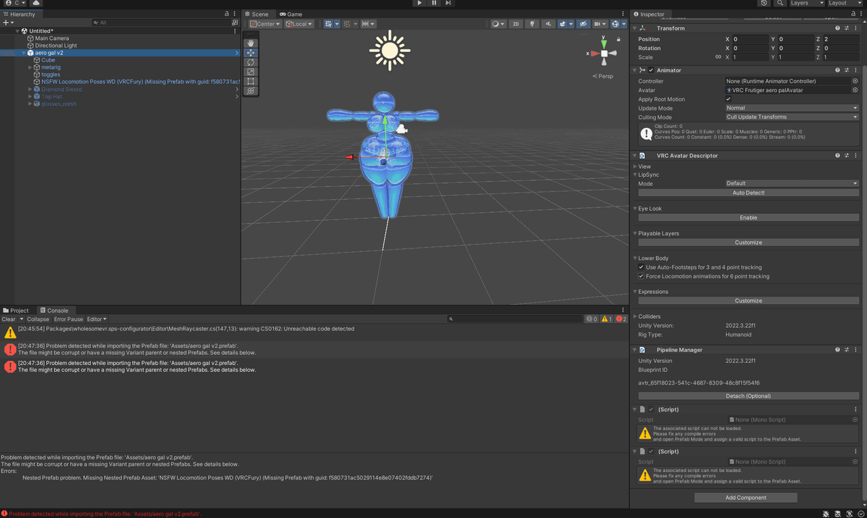The width and height of the screenshot is (867, 518).
Task: Switch to the Project tab
Action: [x=16, y=311]
